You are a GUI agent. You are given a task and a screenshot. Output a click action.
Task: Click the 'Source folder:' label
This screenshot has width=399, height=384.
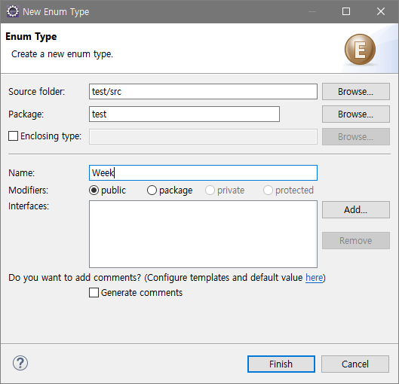37,91
